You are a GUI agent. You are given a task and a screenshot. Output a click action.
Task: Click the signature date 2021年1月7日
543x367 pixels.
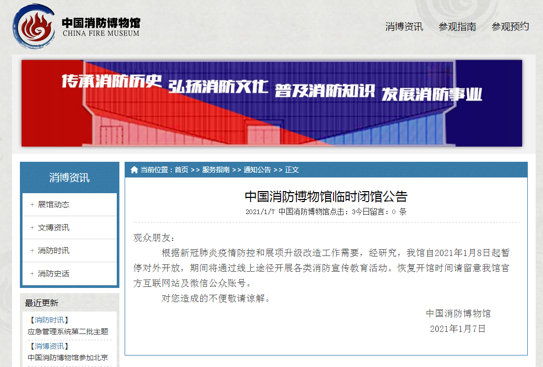[x=458, y=329]
